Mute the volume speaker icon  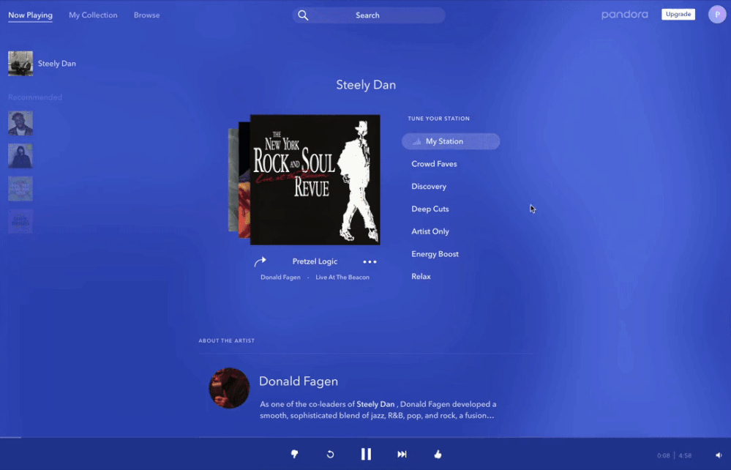(x=719, y=455)
